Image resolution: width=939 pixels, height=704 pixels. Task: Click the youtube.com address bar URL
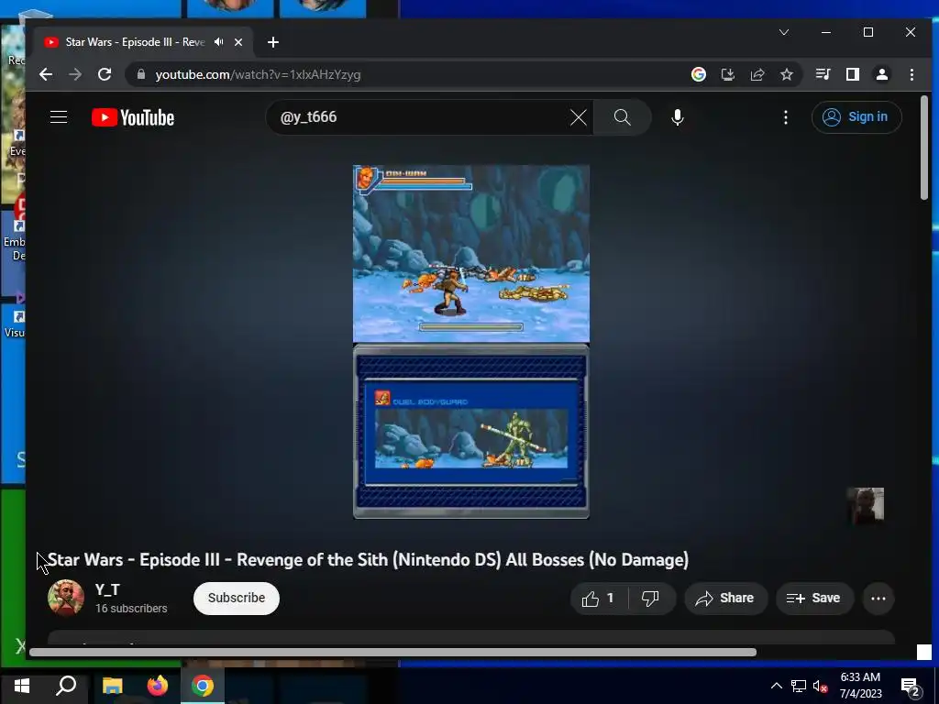258,75
